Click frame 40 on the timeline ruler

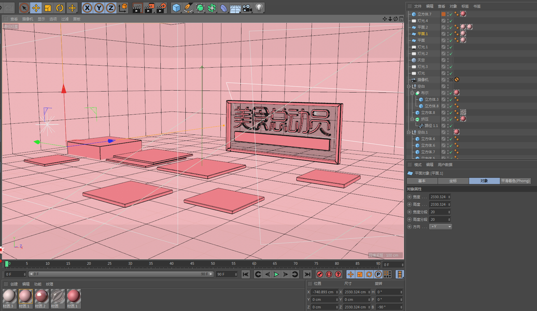point(171,264)
